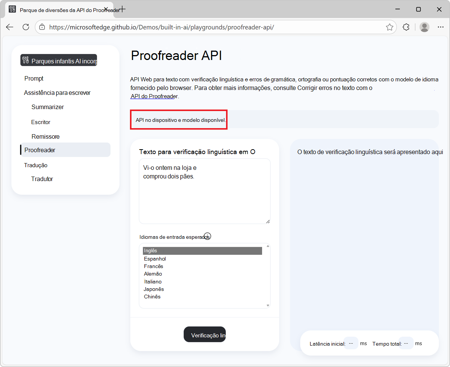Click the Verificação linguística button
This screenshot has height=367, width=450.
tap(205, 334)
